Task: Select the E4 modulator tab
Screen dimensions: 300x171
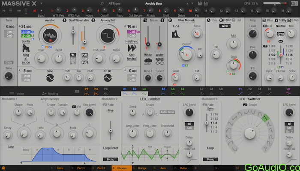Action: pos(163,91)
